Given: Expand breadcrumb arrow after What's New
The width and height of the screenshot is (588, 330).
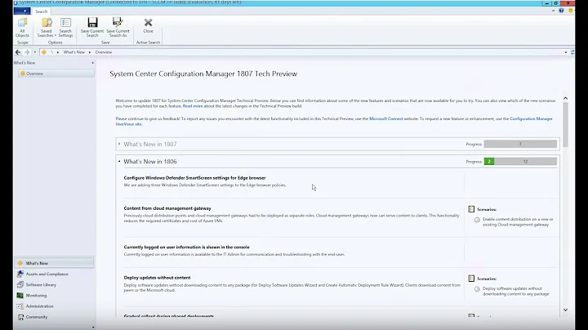Looking at the screenshot, I should pyautogui.click(x=90, y=52).
